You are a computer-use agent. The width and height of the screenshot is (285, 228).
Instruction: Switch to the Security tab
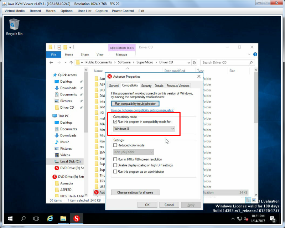point(146,86)
